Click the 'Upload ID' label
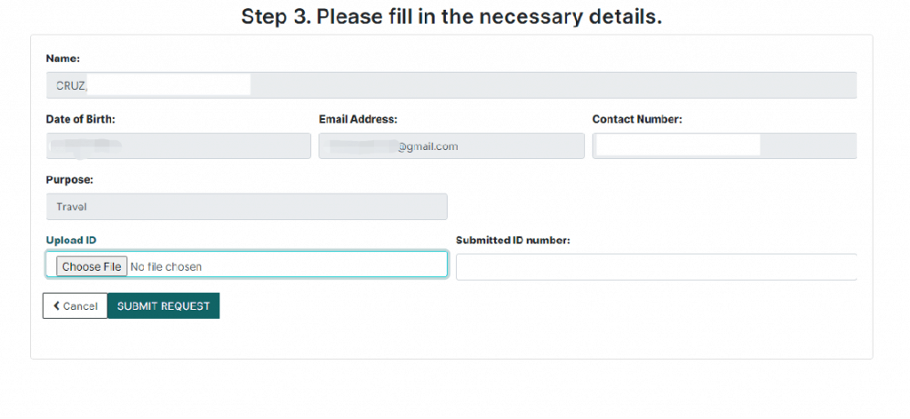 coord(71,240)
